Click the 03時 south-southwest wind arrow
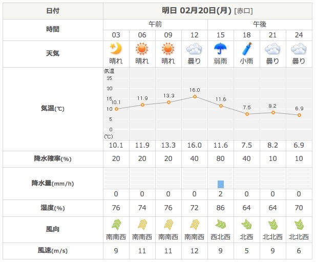The height and width of the screenshot is (262, 316). tap(116, 224)
